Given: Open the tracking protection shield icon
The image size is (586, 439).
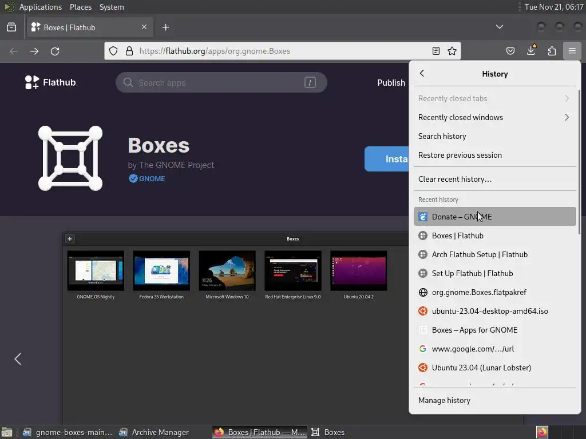Looking at the screenshot, I should click(113, 51).
